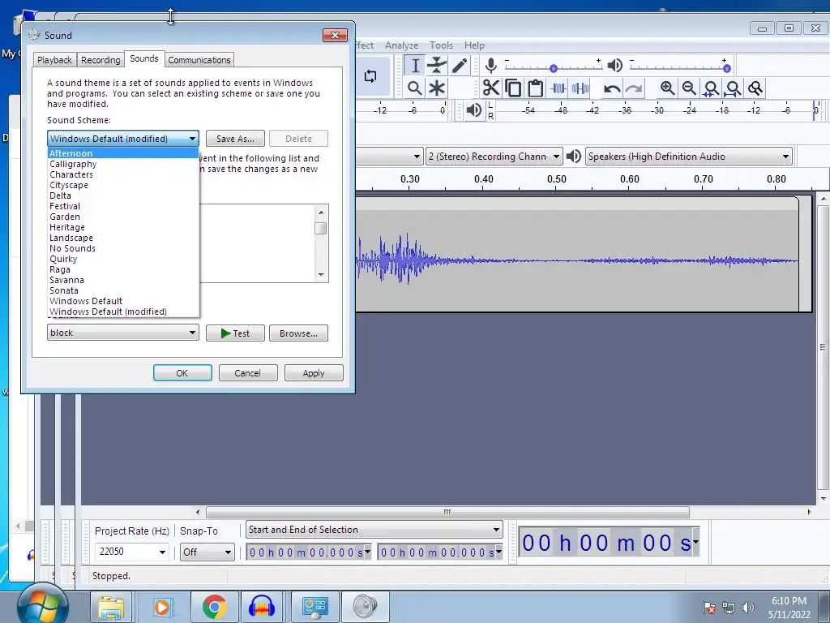Viewport: 830px width, 623px height.
Task: Click the Undo arrow icon
Action: (x=612, y=88)
